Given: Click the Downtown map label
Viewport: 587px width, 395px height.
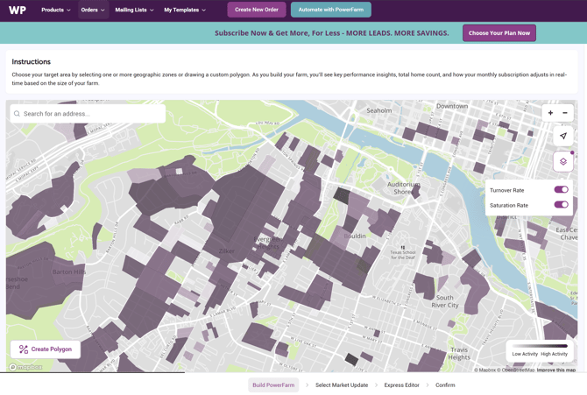Looking at the screenshot, I should point(452,106).
